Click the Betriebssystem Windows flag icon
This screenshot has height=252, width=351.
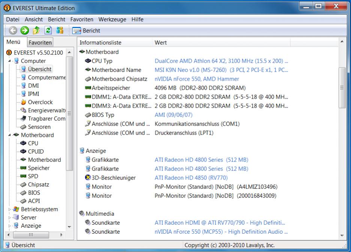16,209
